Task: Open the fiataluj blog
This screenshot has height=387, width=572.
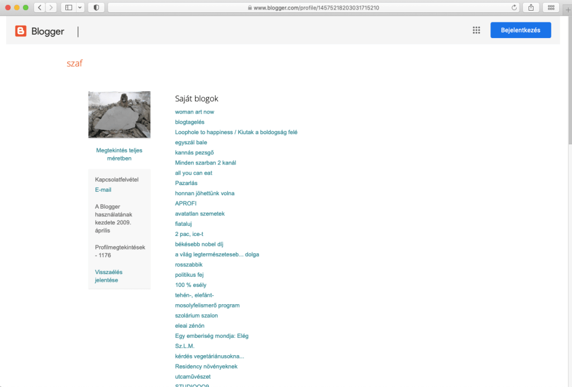Action: pos(183,224)
